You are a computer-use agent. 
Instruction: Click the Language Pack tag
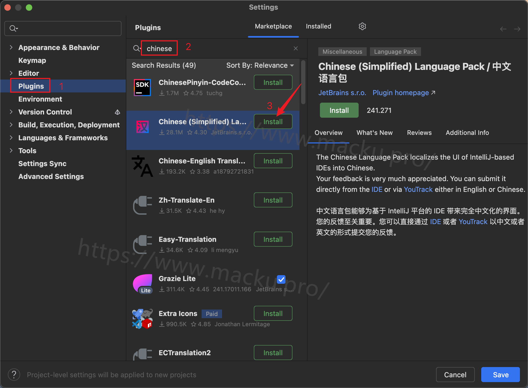395,52
